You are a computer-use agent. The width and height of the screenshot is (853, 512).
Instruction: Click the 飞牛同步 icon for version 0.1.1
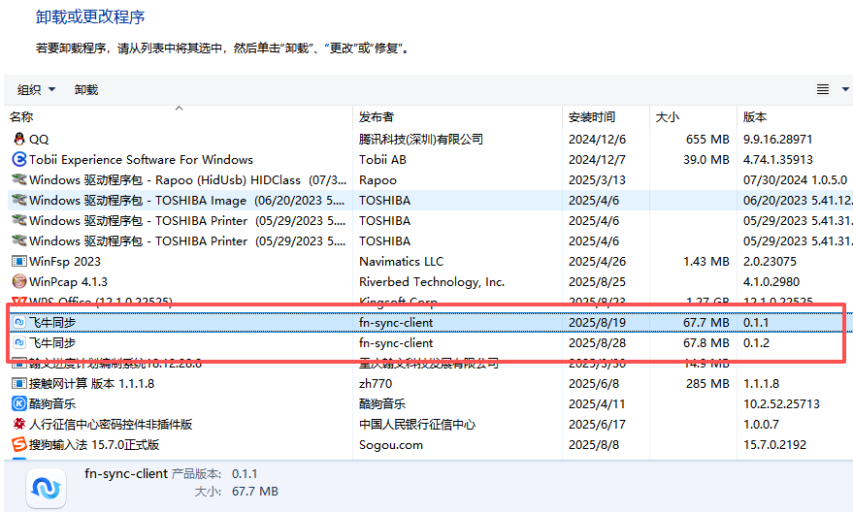tap(19, 322)
